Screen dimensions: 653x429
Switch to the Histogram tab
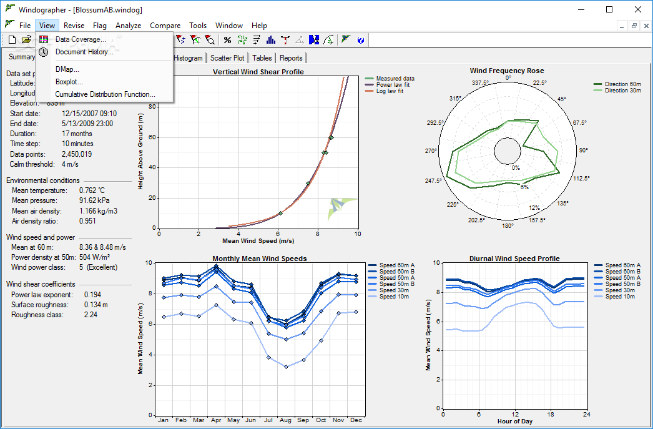pos(189,58)
